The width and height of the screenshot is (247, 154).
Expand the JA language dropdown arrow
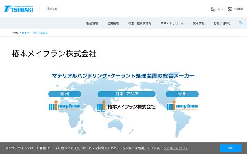point(222,10)
